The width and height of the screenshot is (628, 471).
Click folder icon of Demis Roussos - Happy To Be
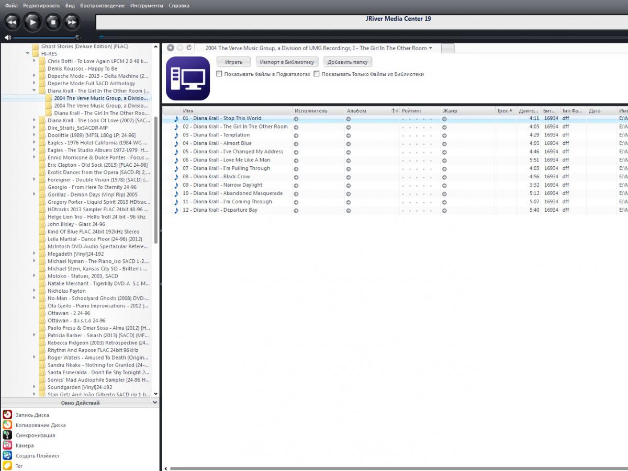tap(42, 68)
